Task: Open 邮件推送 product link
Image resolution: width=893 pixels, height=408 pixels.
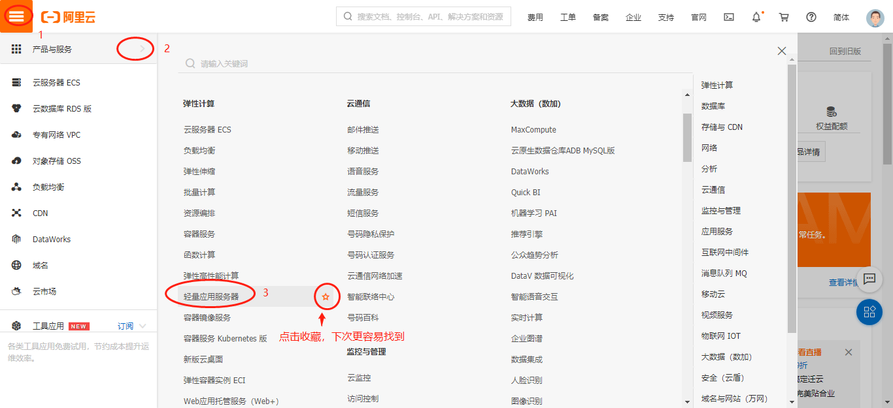Action: pos(363,130)
